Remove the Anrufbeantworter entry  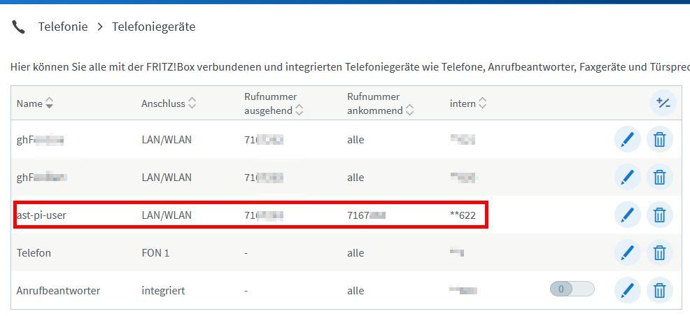click(659, 290)
